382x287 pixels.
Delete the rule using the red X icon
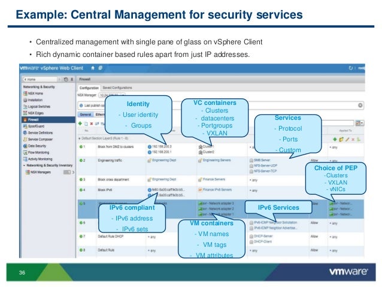coord(92,124)
